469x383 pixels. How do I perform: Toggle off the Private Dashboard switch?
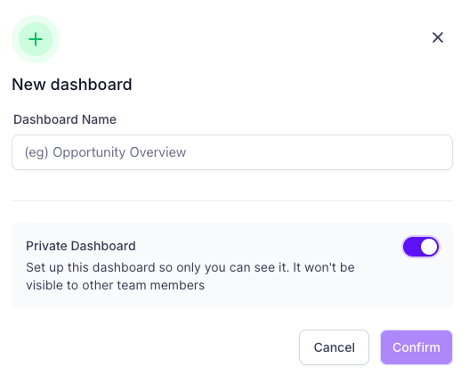[421, 247]
